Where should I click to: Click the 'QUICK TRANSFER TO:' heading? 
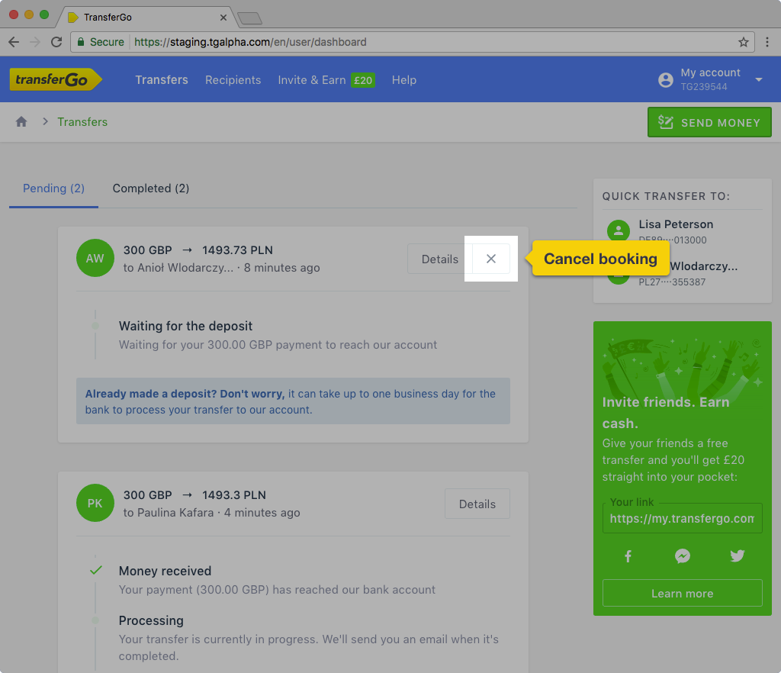coord(666,196)
